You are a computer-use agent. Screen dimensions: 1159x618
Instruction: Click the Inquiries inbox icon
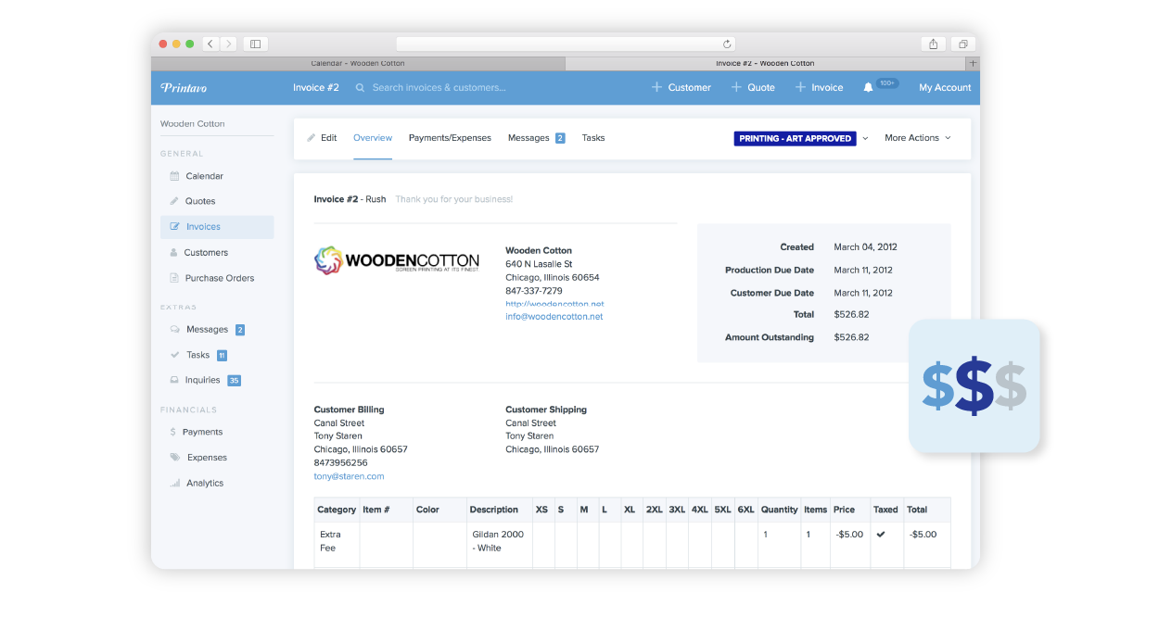(x=174, y=380)
